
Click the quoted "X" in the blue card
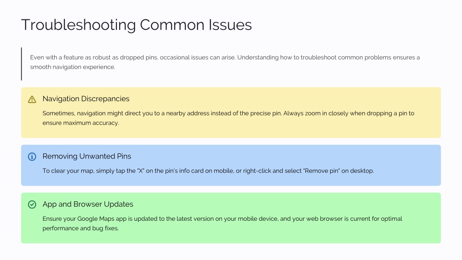pyautogui.click(x=141, y=171)
